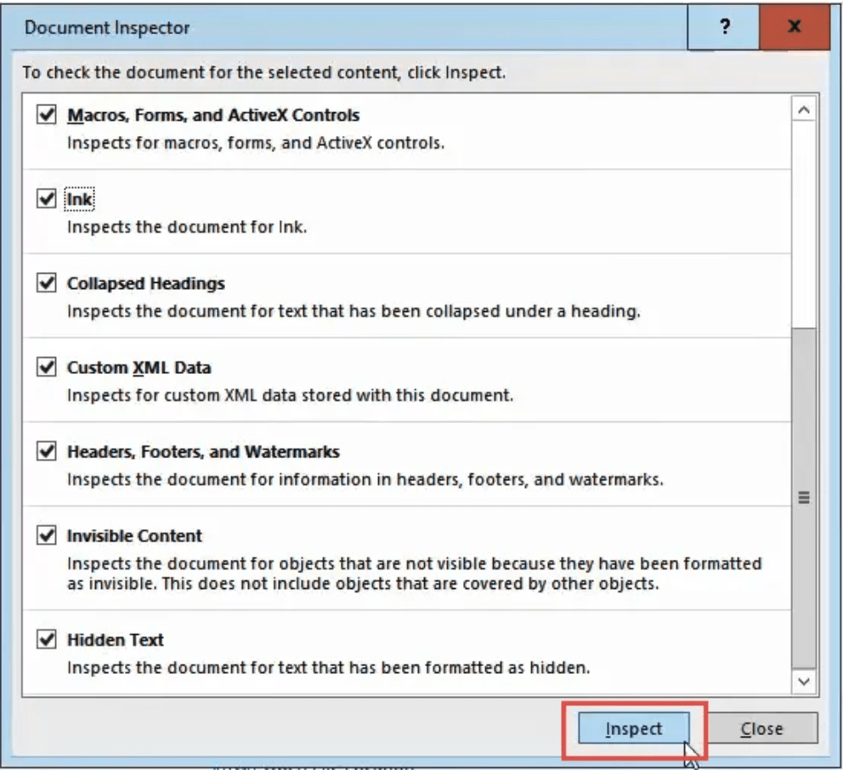Uncheck the Invisible Content checkbox
The width and height of the screenshot is (843, 775).
coord(46,535)
